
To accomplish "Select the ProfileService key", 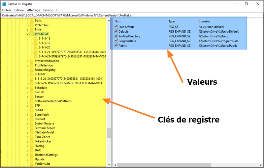I will pyautogui.click(x=44, y=65).
